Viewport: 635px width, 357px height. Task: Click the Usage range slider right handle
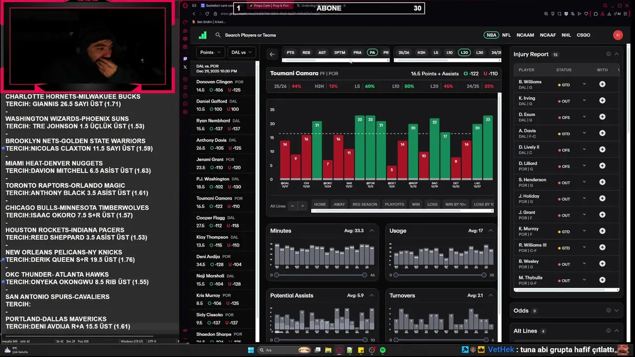[x=484, y=275]
